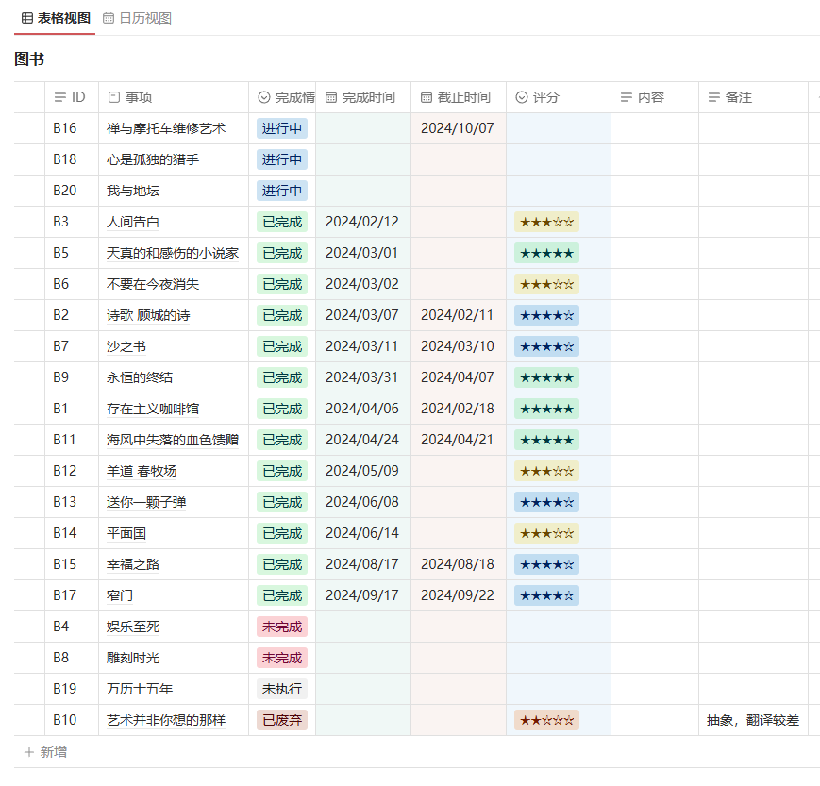Click the two-star rating of B10

click(546, 720)
